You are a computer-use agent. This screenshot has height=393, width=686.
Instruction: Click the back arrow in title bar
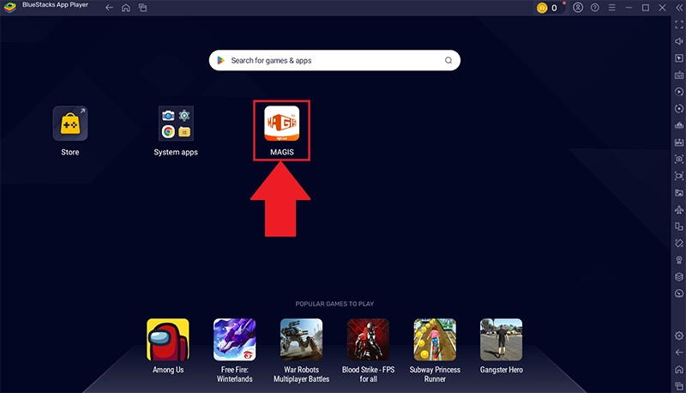pyautogui.click(x=109, y=8)
